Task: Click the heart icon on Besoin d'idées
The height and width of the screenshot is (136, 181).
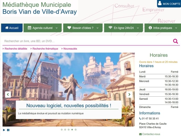Action: (69, 28)
